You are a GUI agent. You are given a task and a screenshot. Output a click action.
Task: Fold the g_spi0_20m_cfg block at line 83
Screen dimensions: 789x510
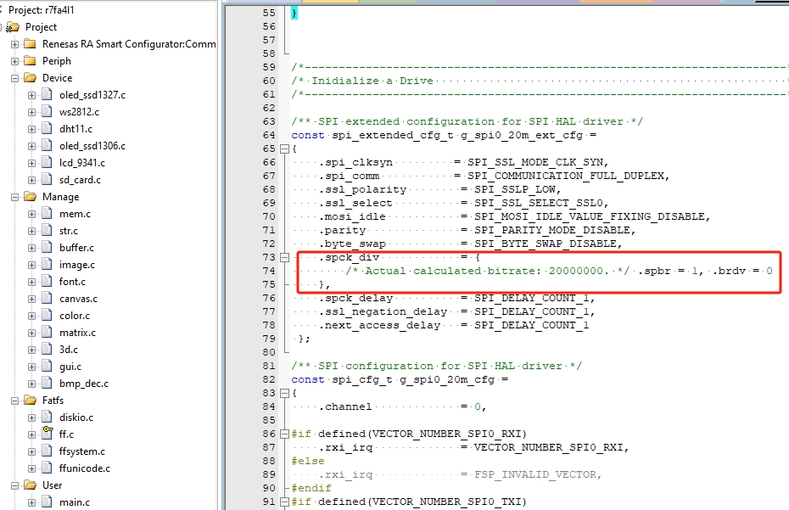click(284, 393)
